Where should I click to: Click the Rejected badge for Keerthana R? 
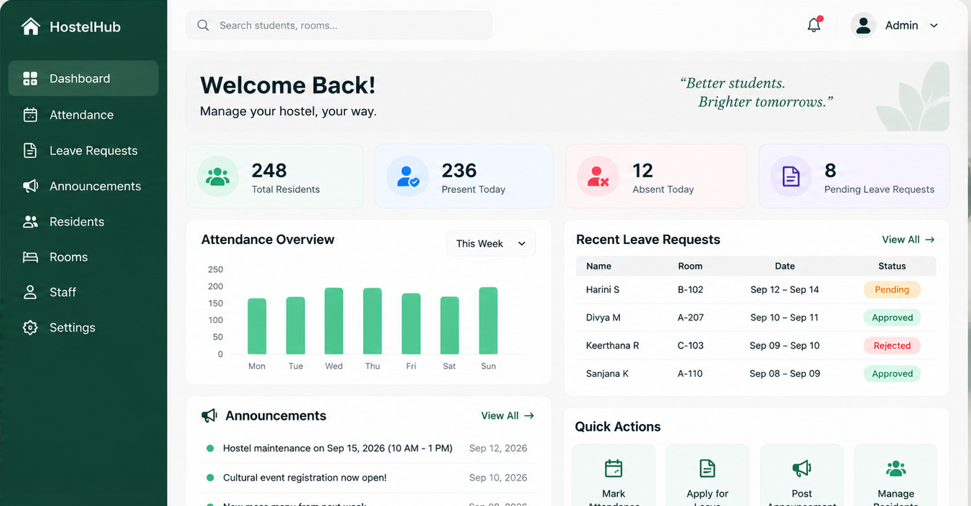click(892, 346)
